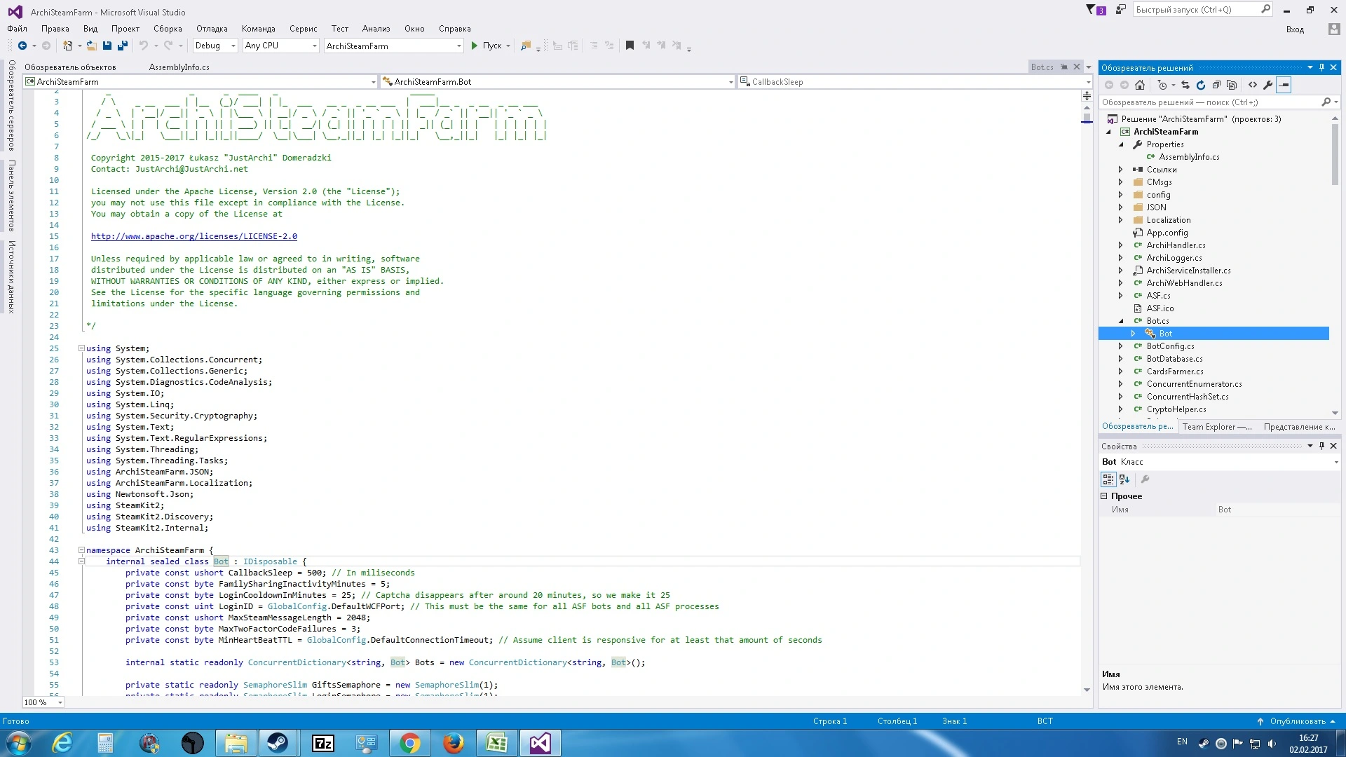Screen dimensions: 1346x757
Task: Click the Undo arrow in the toolbar
Action: [144, 46]
